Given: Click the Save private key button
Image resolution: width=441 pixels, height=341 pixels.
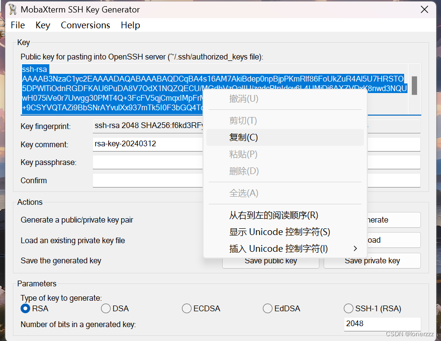Looking at the screenshot, I should (372, 260).
